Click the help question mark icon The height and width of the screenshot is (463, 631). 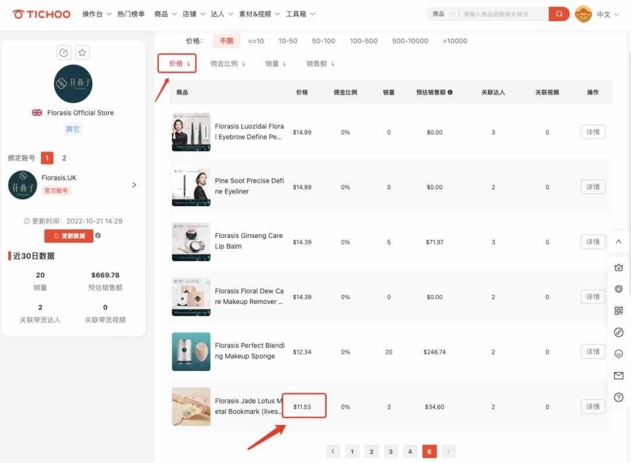coord(619,398)
